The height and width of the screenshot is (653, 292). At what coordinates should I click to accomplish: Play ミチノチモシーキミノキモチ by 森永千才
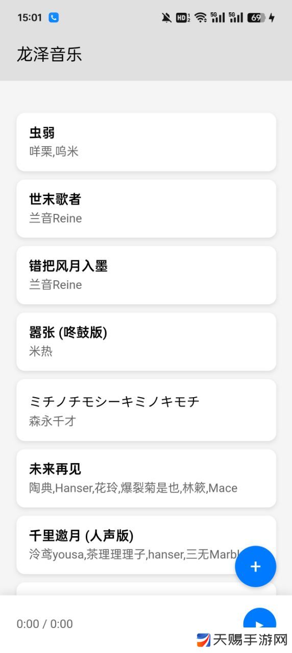coord(147,410)
